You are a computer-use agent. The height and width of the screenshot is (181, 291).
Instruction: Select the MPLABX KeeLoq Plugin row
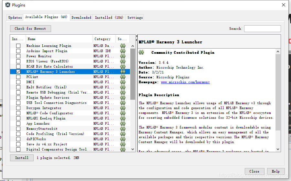pos(70,119)
